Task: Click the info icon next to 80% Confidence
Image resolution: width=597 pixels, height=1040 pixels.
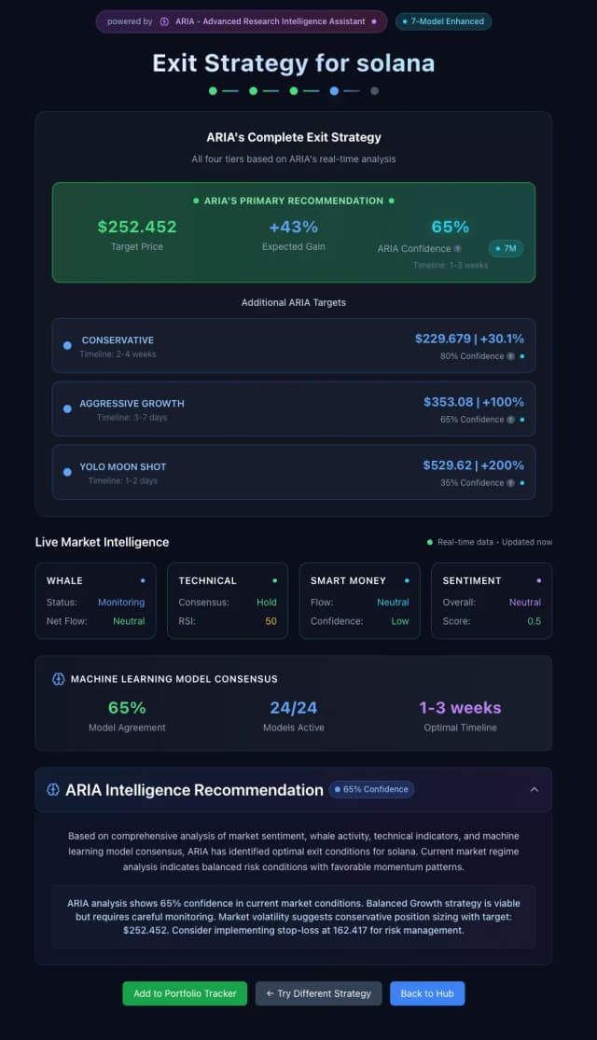Action: [x=510, y=356]
